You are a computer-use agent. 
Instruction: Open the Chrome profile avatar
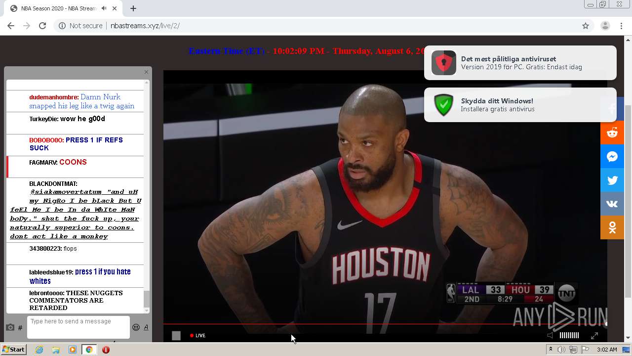(x=605, y=26)
